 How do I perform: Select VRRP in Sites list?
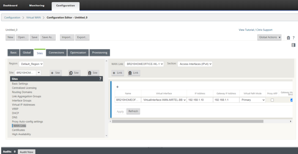click(15, 109)
